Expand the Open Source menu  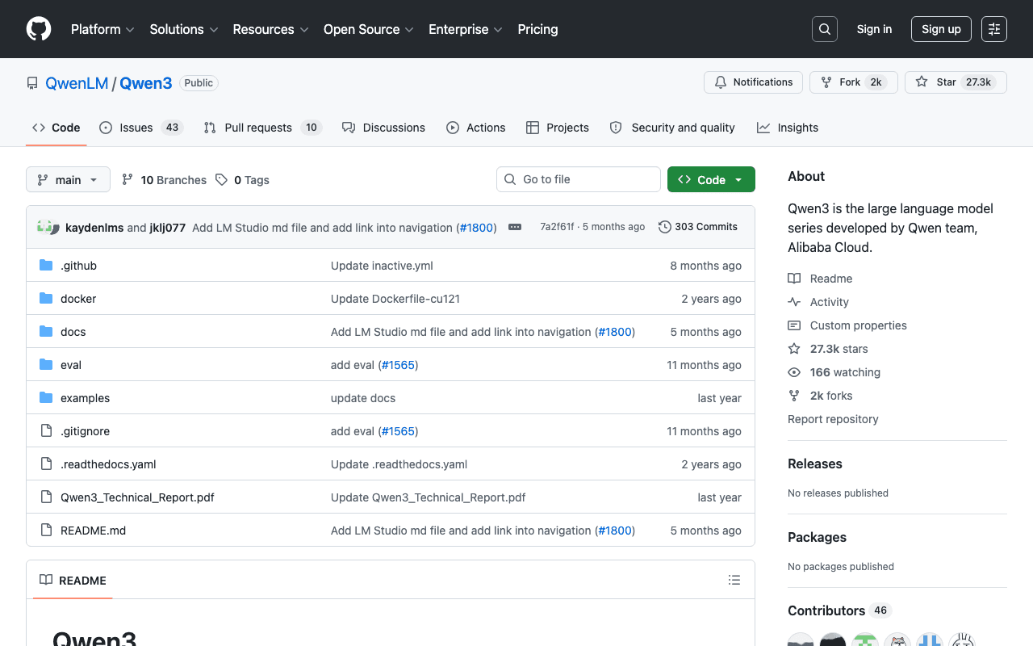369,29
